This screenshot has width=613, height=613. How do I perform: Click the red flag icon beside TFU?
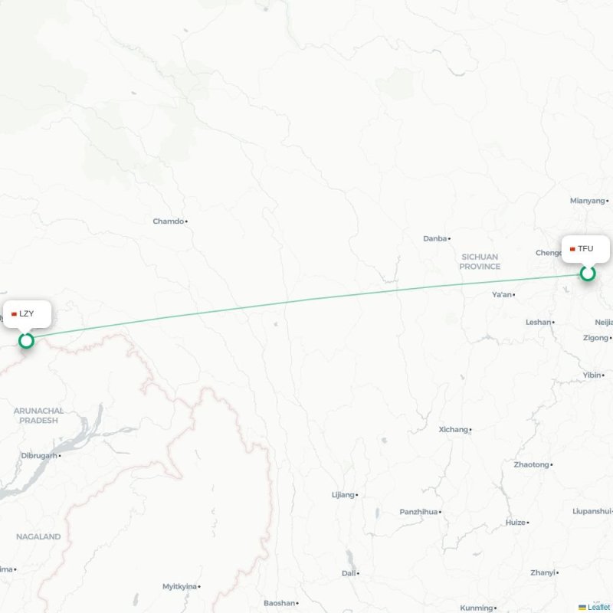pos(572,249)
